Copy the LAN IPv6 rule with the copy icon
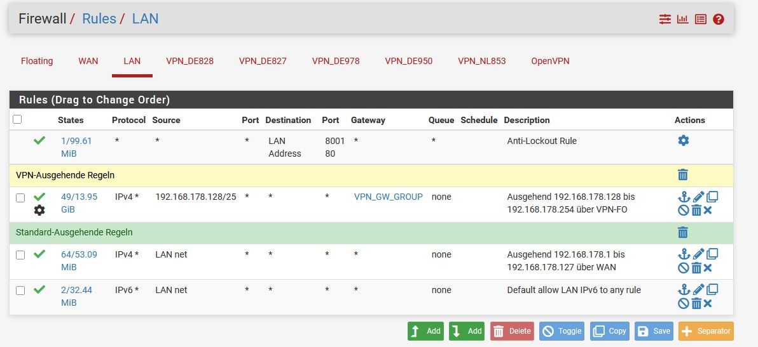This screenshot has width=758, height=347. click(712, 290)
